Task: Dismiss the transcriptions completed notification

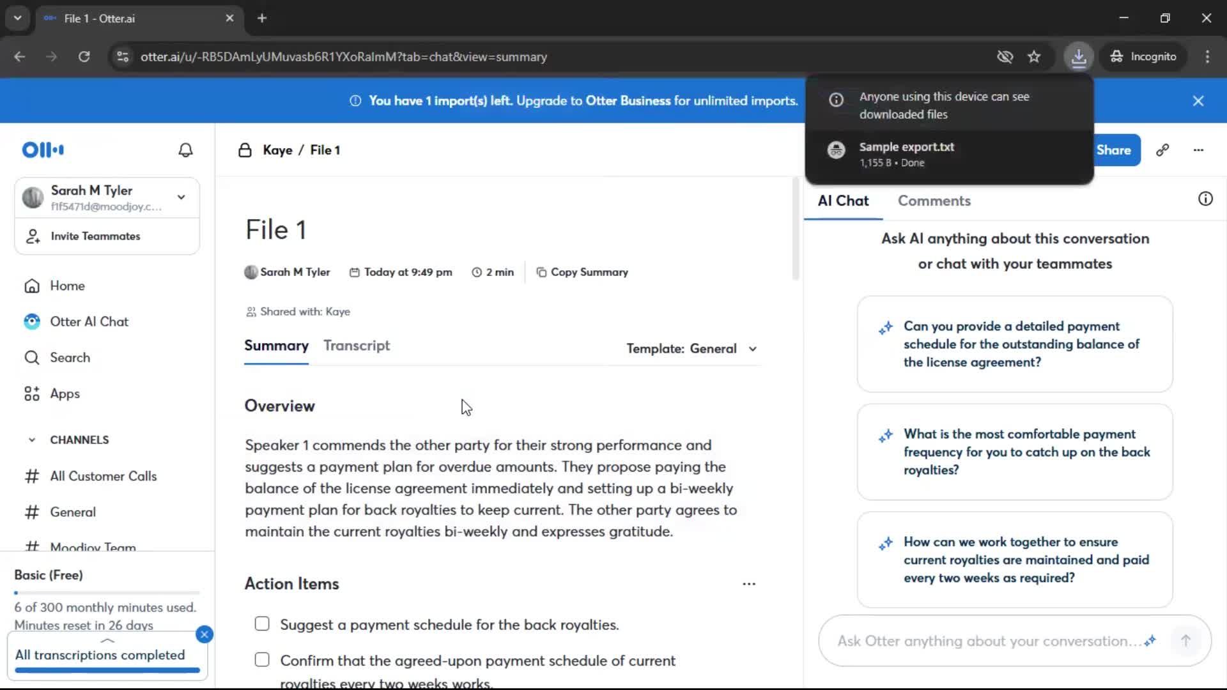Action: [x=204, y=634]
